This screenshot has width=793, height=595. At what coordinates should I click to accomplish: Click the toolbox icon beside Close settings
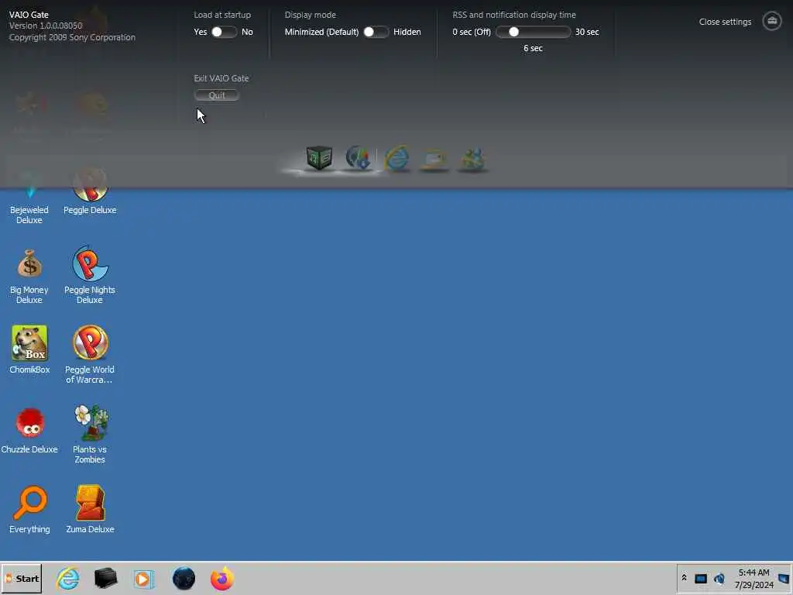(772, 21)
